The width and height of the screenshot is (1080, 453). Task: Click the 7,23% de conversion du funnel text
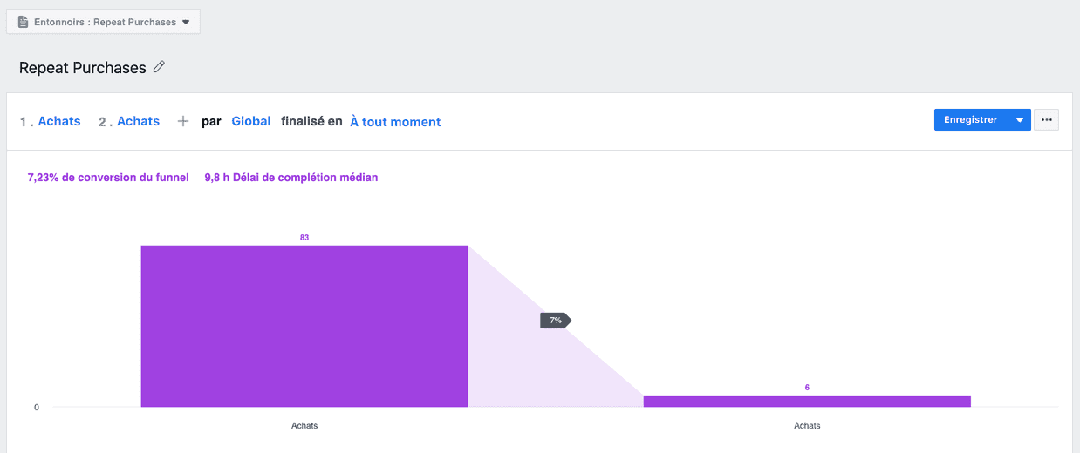[x=108, y=178]
